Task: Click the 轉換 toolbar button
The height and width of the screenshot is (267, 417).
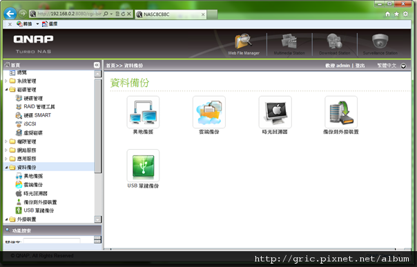Action: point(24,24)
